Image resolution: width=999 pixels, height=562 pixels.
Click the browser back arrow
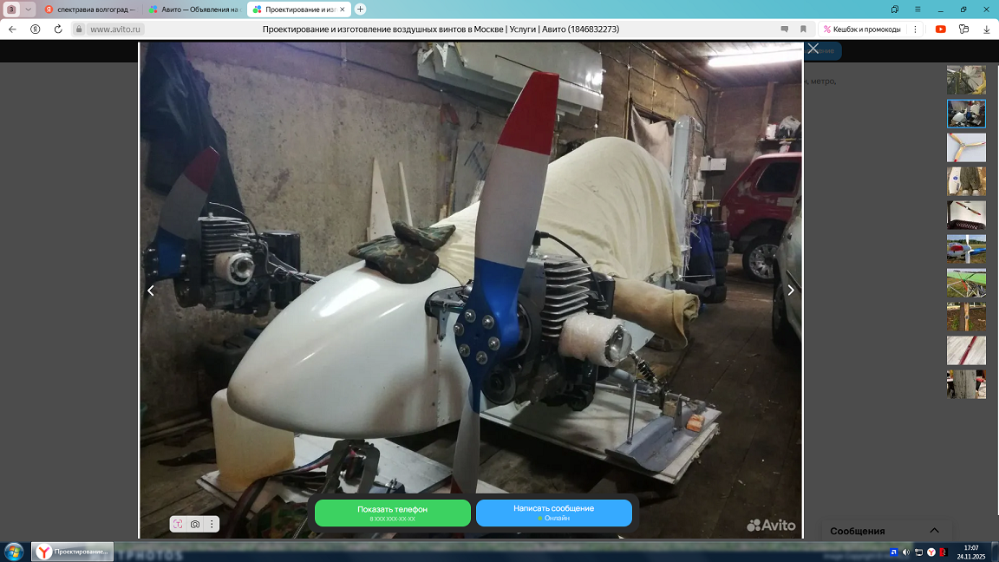coord(12,29)
